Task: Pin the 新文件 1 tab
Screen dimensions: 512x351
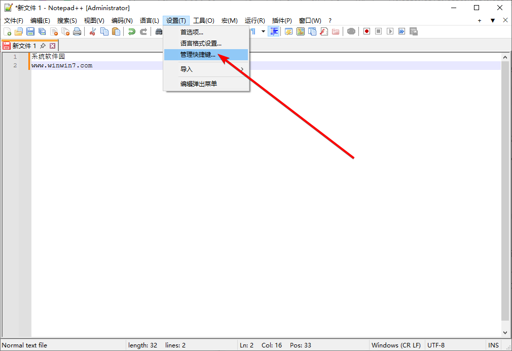Action: coord(43,46)
